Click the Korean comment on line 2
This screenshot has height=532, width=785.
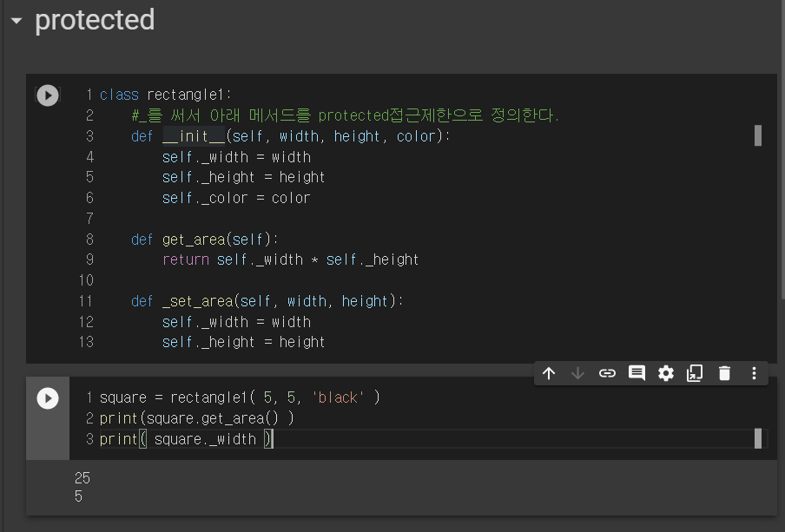tap(345, 115)
